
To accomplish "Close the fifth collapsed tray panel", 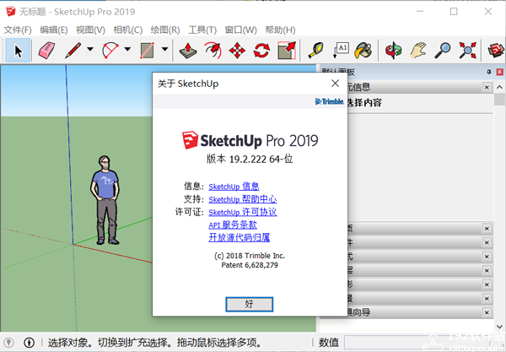I will (x=487, y=284).
